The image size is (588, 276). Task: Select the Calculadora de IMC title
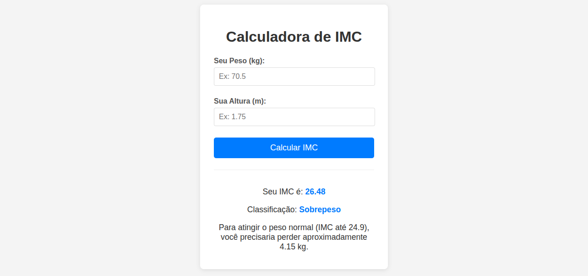[294, 37]
